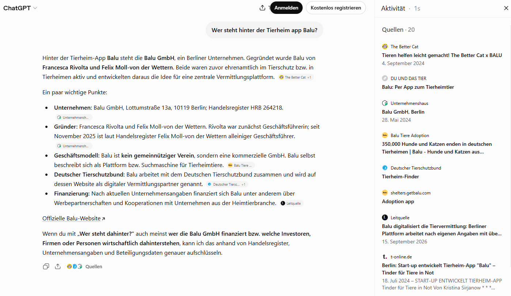Viewport: 511px width, 296px height.
Task: Click Leitquelle favicon in sources list
Action: 385,217
